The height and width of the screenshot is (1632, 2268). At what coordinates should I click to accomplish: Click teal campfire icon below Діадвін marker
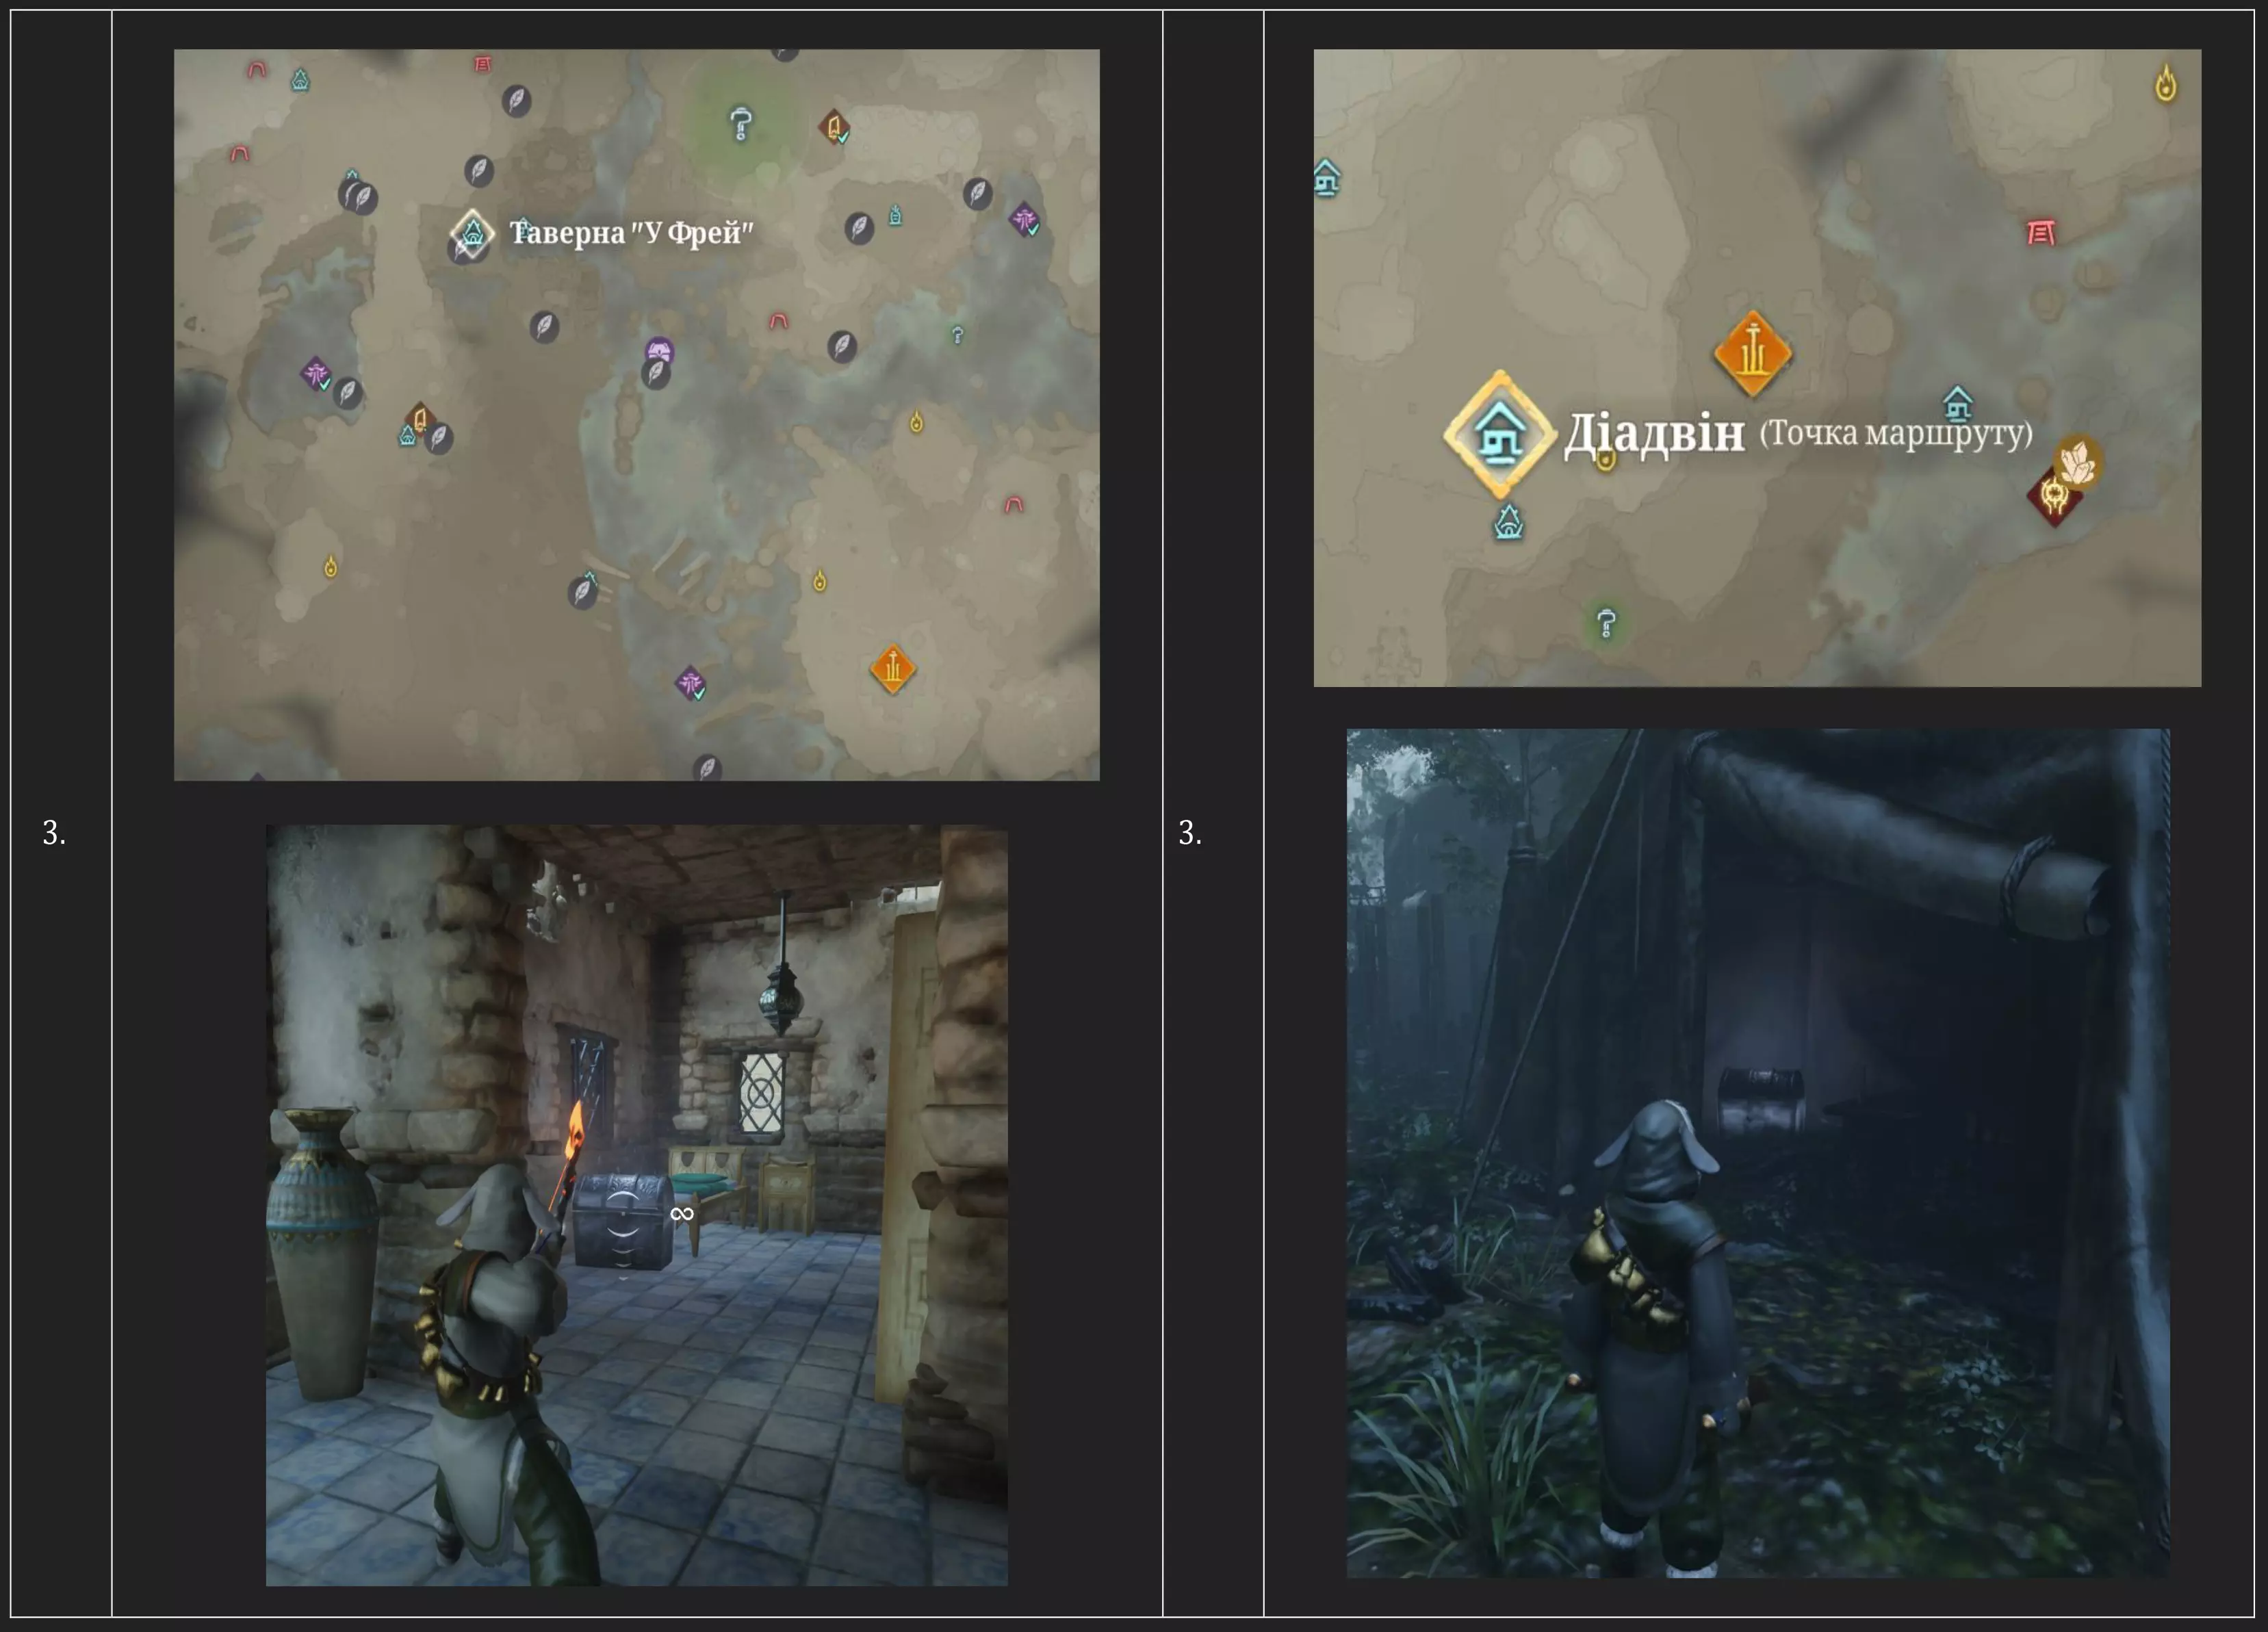1508,522
